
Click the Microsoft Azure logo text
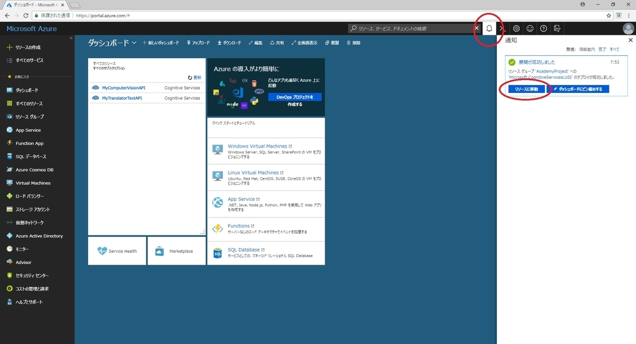click(x=32, y=29)
